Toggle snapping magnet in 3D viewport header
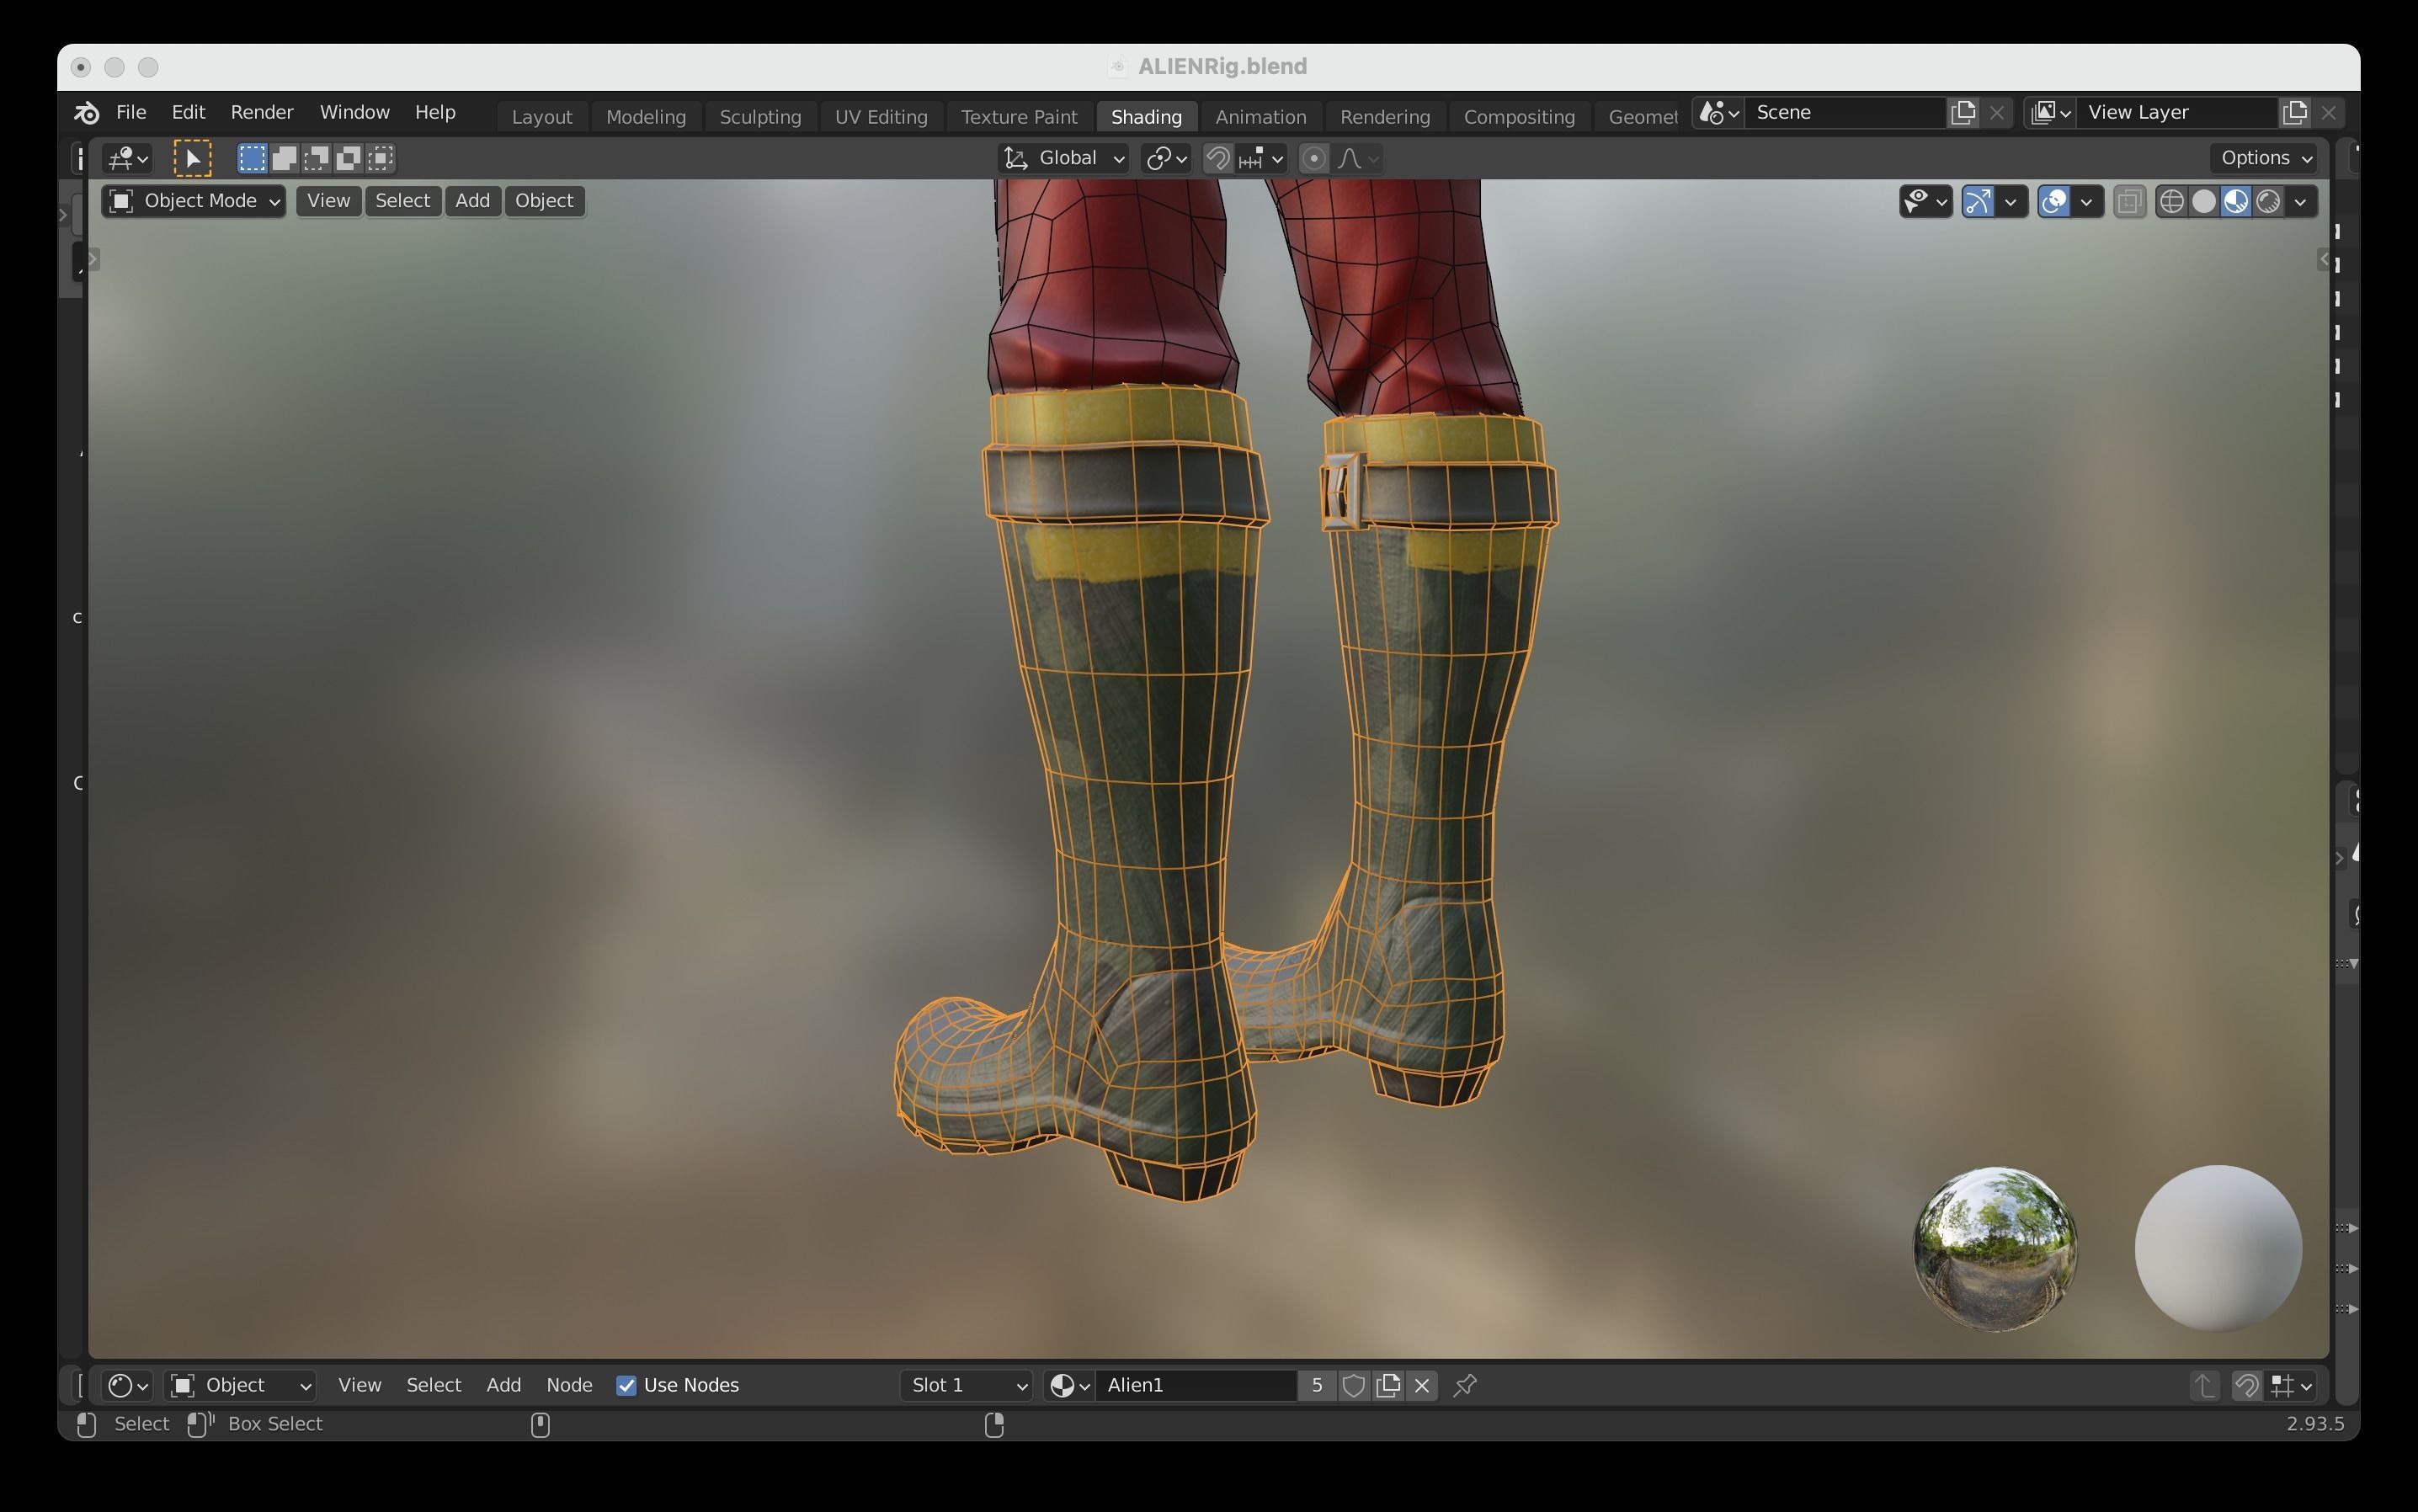Viewport: 2418px width, 1512px height. click(1217, 158)
